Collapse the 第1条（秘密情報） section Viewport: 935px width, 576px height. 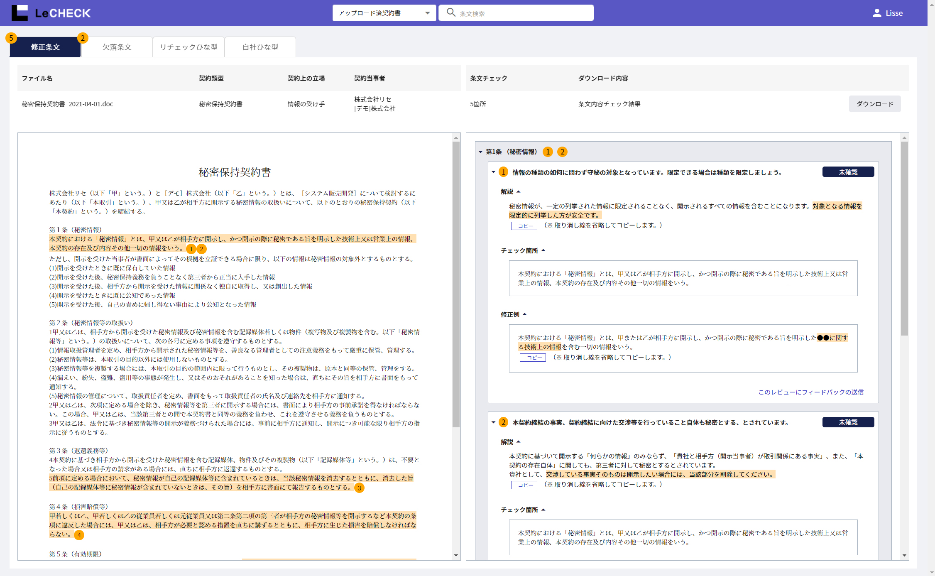480,152
